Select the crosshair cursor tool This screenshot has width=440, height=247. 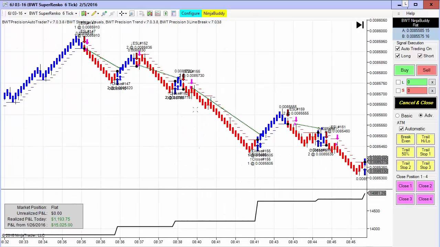[x=121, y=13]
